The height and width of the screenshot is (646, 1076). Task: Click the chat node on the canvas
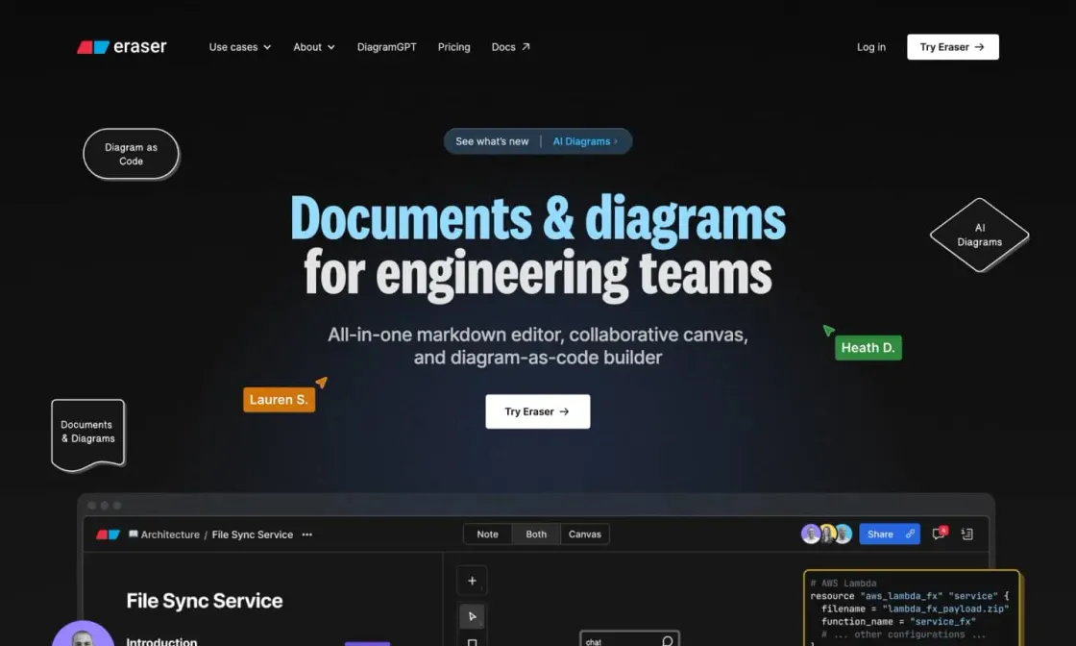[629, 639]
